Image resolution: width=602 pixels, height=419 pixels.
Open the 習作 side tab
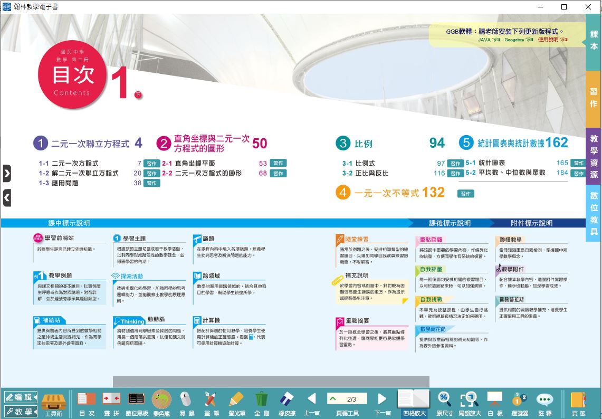click(594, 98)
